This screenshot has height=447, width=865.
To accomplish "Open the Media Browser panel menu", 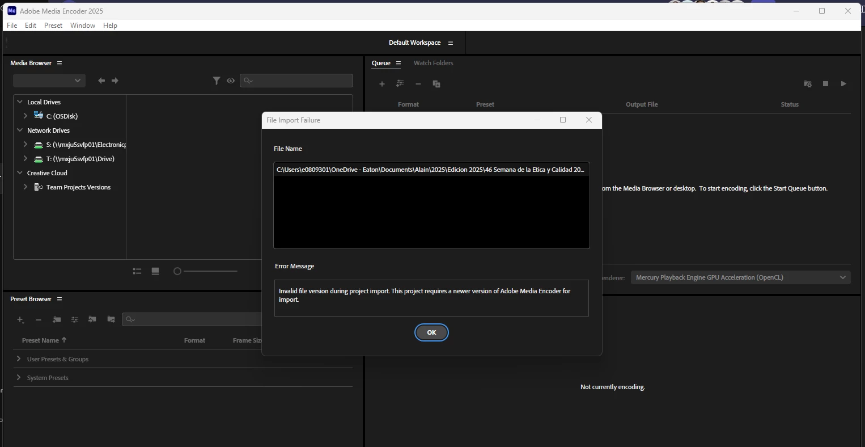I will [60, 63].
